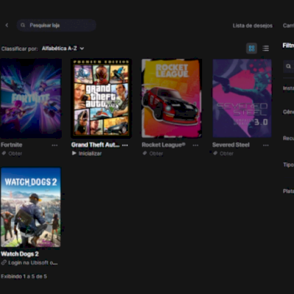Switch to list view
The width and height of the screenshot is (294, 294).
[x=265, y=49]
